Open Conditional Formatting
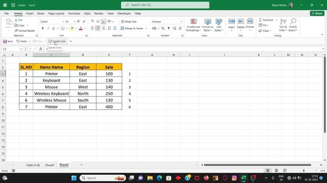Screen dimensions: 327x183 pyautogui.click(x=193, y=25)
